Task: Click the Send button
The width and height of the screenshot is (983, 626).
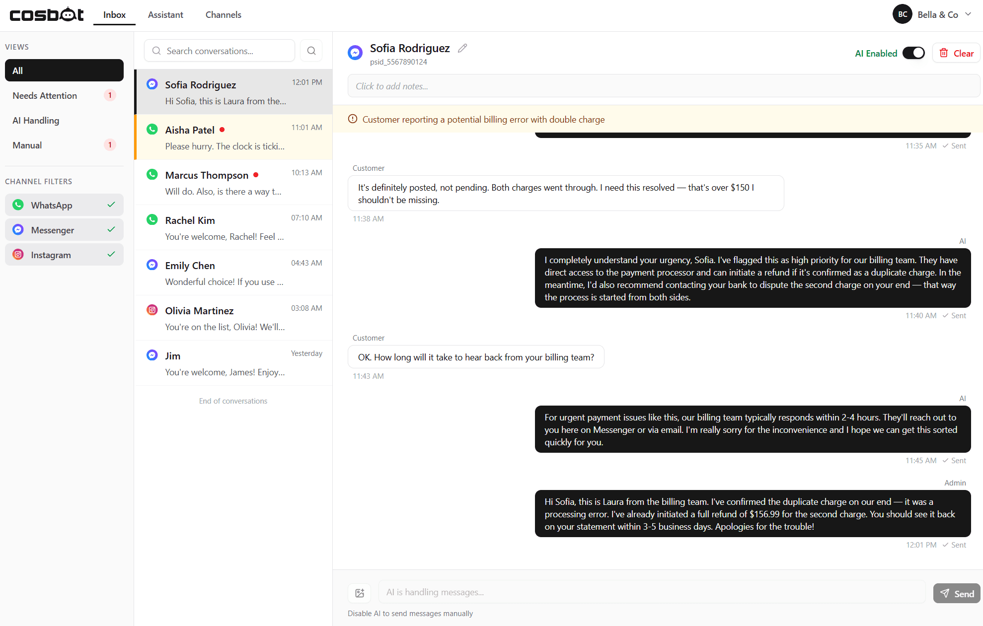Action: coord(956,593)
